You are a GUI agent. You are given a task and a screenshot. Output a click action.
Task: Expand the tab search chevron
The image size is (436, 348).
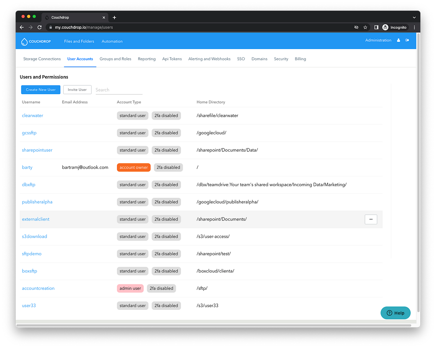pyautogui.click(x=414, y=17)
